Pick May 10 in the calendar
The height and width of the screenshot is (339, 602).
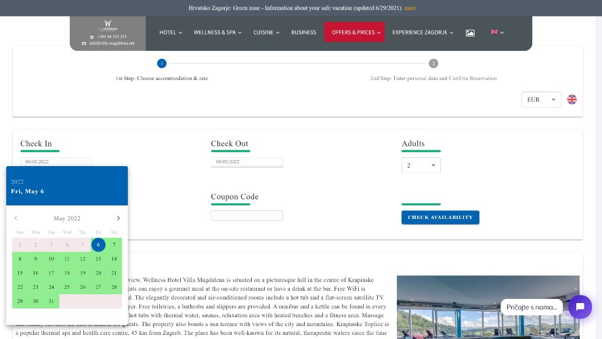tap(51, 259)
